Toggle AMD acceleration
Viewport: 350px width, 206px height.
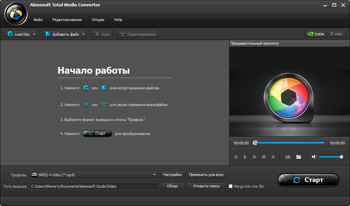coord(336,34)
